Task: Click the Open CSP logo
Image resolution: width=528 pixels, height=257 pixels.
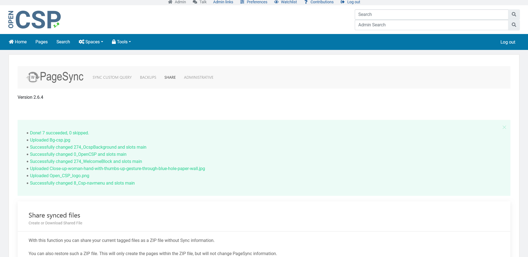Action: pos(34,19)
